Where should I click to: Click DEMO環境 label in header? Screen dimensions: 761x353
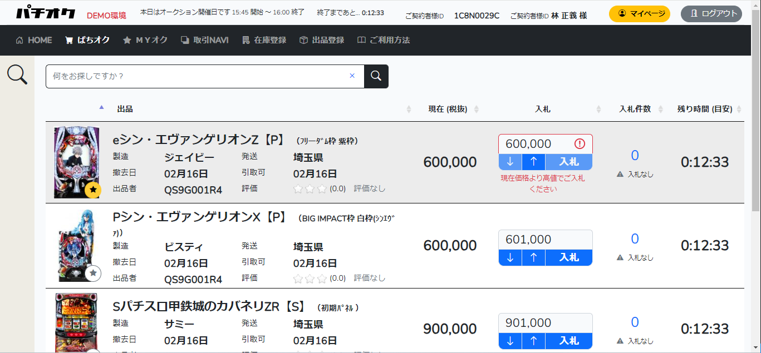pyautogui.click(x=106, y=15)
